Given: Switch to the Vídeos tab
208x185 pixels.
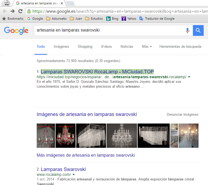Looking at the screenshot, I should [106, 47].
